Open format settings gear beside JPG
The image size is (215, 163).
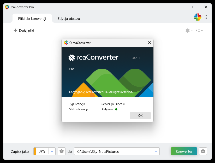(x=62, y=151)
